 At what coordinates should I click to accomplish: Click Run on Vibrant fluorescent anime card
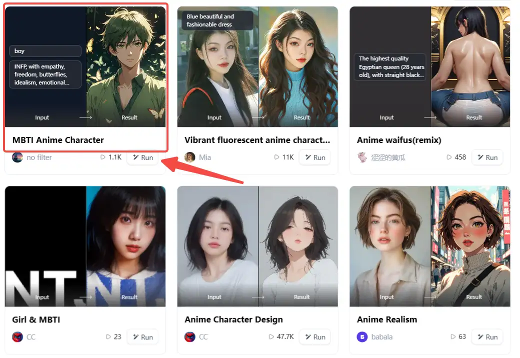(x=315, y=157)
